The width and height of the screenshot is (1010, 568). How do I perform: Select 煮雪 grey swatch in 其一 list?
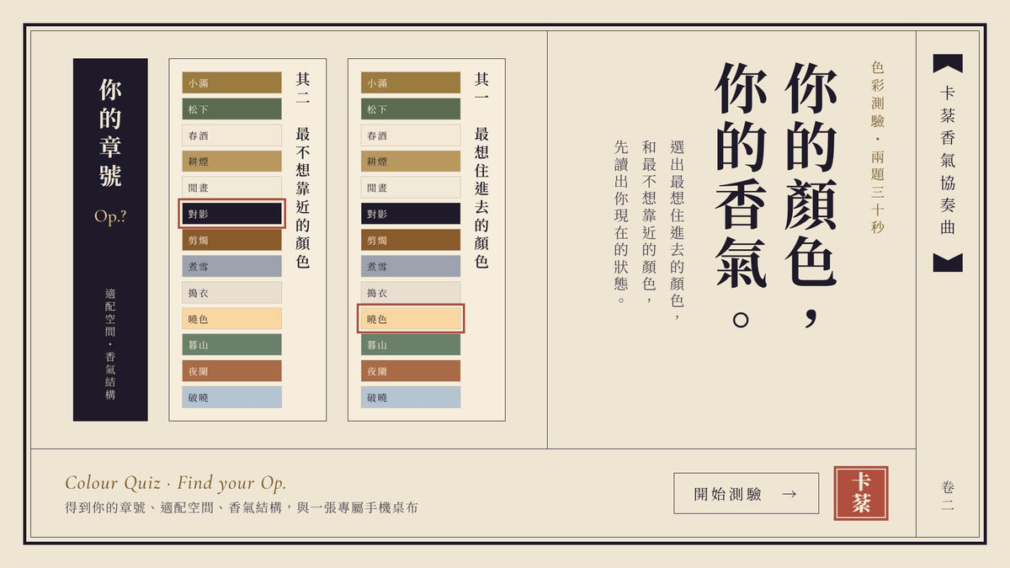pyautogui.click(x=411, y=266)
